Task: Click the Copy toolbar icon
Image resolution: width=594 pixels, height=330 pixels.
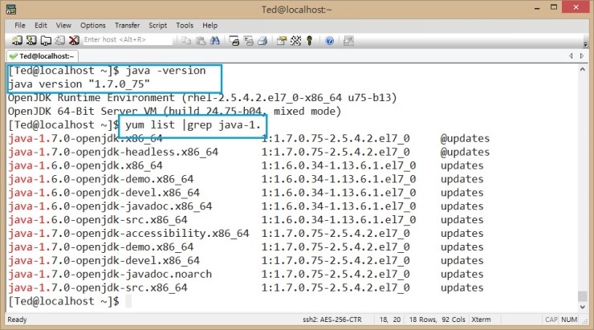Action: 186,40
